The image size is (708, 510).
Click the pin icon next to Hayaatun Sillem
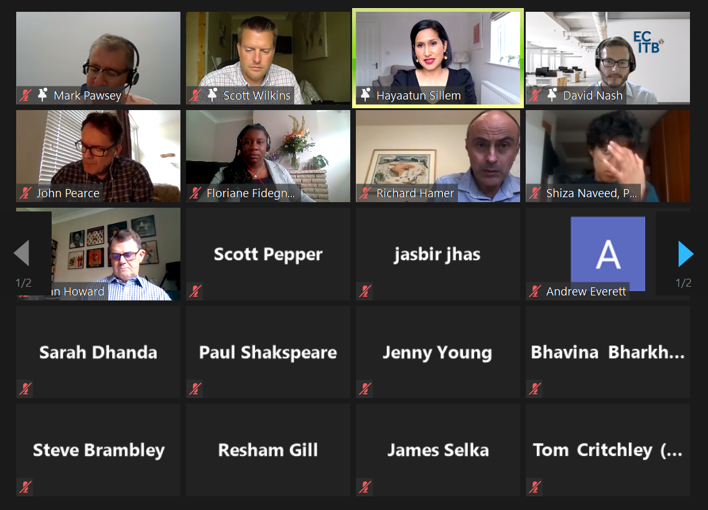pyautogui.click(x=366, y=95)
